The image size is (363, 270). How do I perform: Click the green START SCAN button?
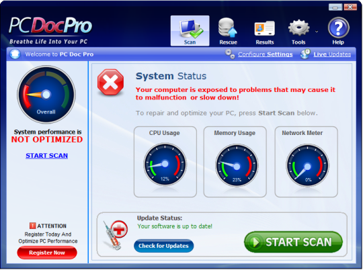(x=293, y=242)
